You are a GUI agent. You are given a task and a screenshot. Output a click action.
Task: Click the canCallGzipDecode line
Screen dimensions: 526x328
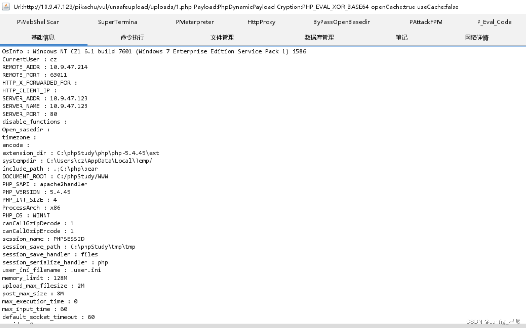38,223
